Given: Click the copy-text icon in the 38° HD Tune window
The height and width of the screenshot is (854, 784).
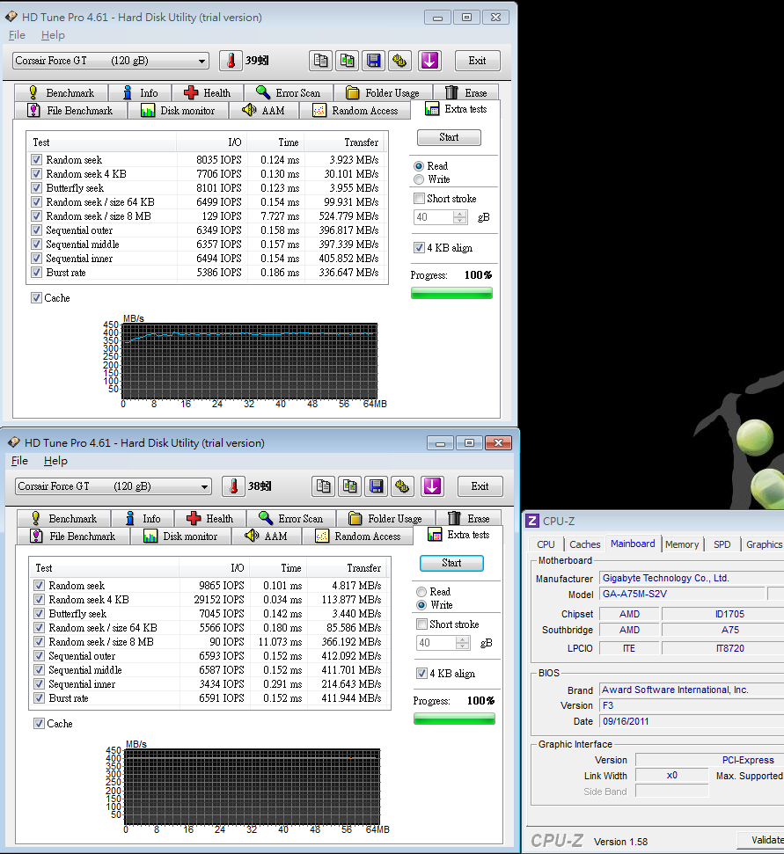Looking at the screenshot, I should 324,486.
